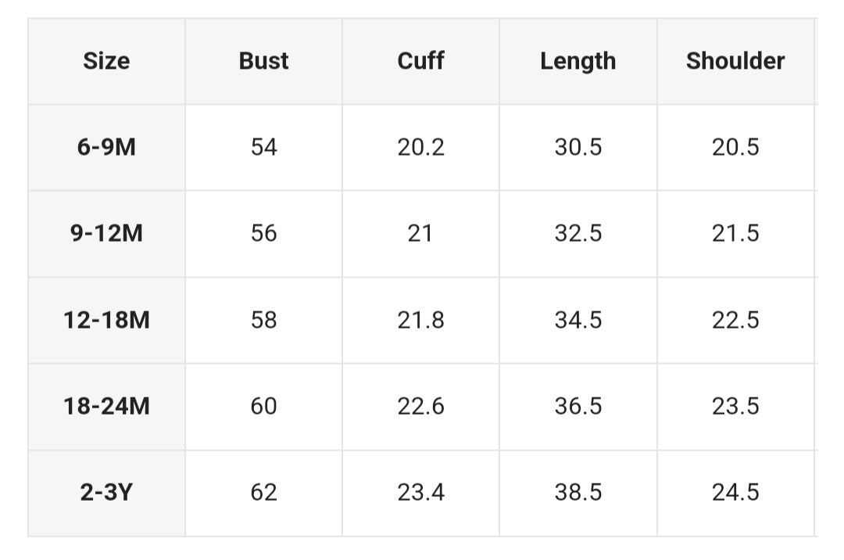Select the 12-18M size row label
The image size is (844, 560).
(x=106, y=320)
